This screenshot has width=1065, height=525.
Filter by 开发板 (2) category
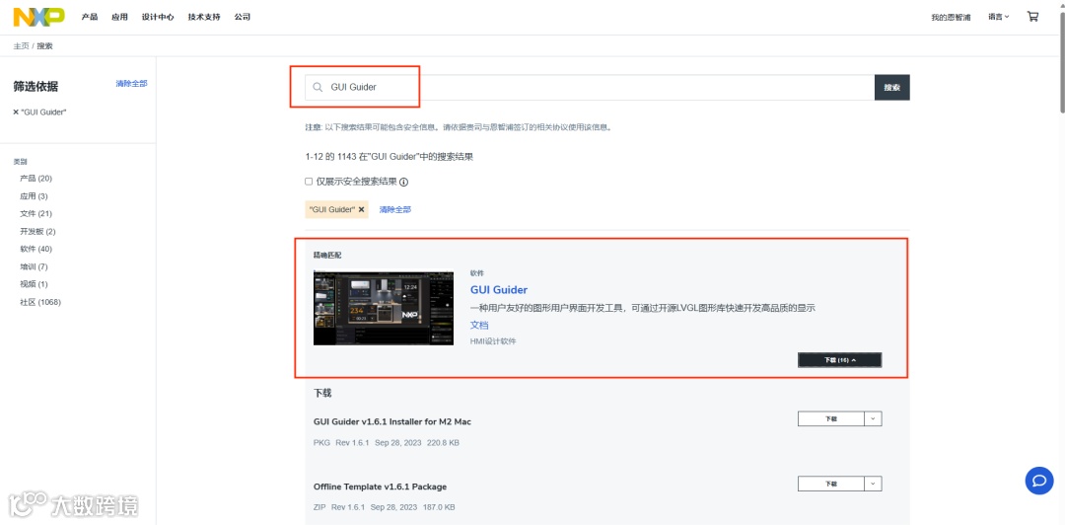[x=38, y=231]
